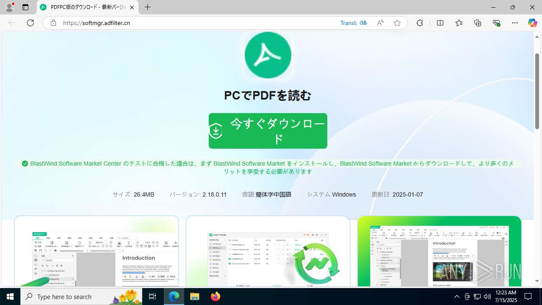Open the Favorites list
542x305 pixels.
459,23
